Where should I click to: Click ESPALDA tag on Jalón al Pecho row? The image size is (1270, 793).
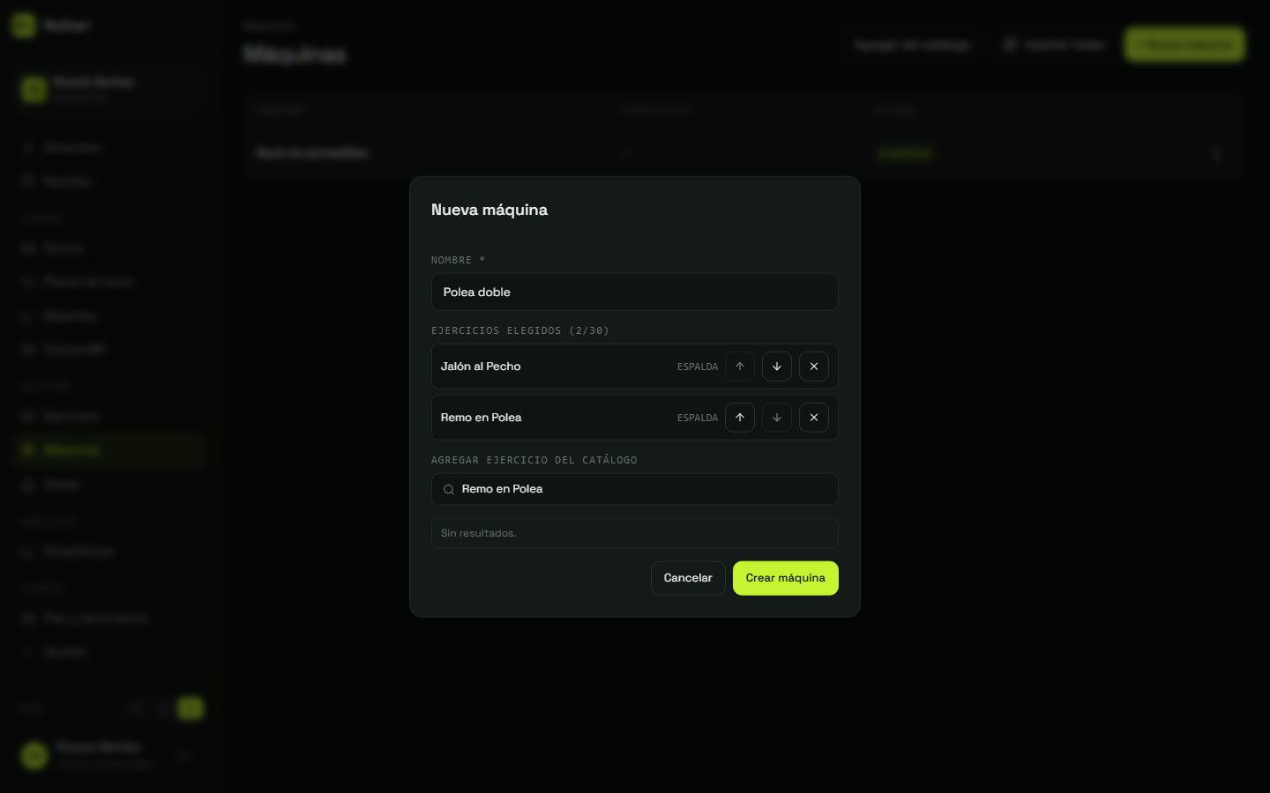[698, 367]
